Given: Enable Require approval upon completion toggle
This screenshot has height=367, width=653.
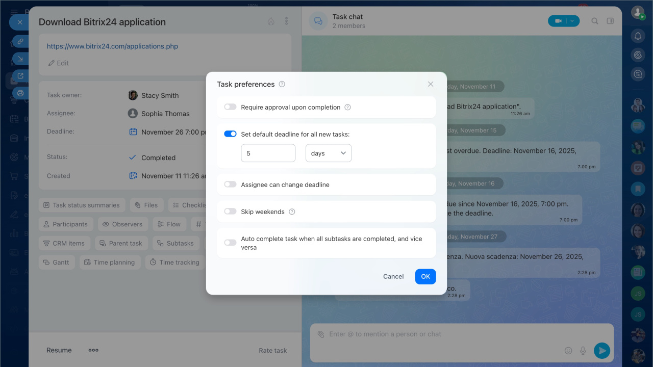Looking at the screenshot, I should (230, 107).
